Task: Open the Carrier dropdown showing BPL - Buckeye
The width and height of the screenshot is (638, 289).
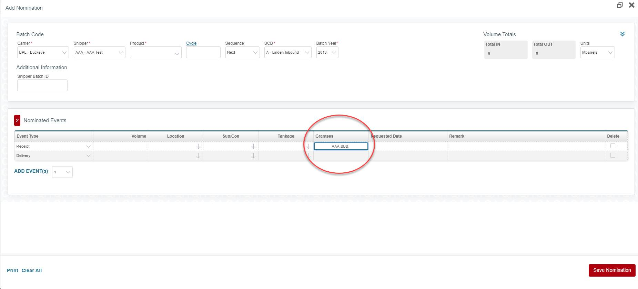Action: [43, 53]
